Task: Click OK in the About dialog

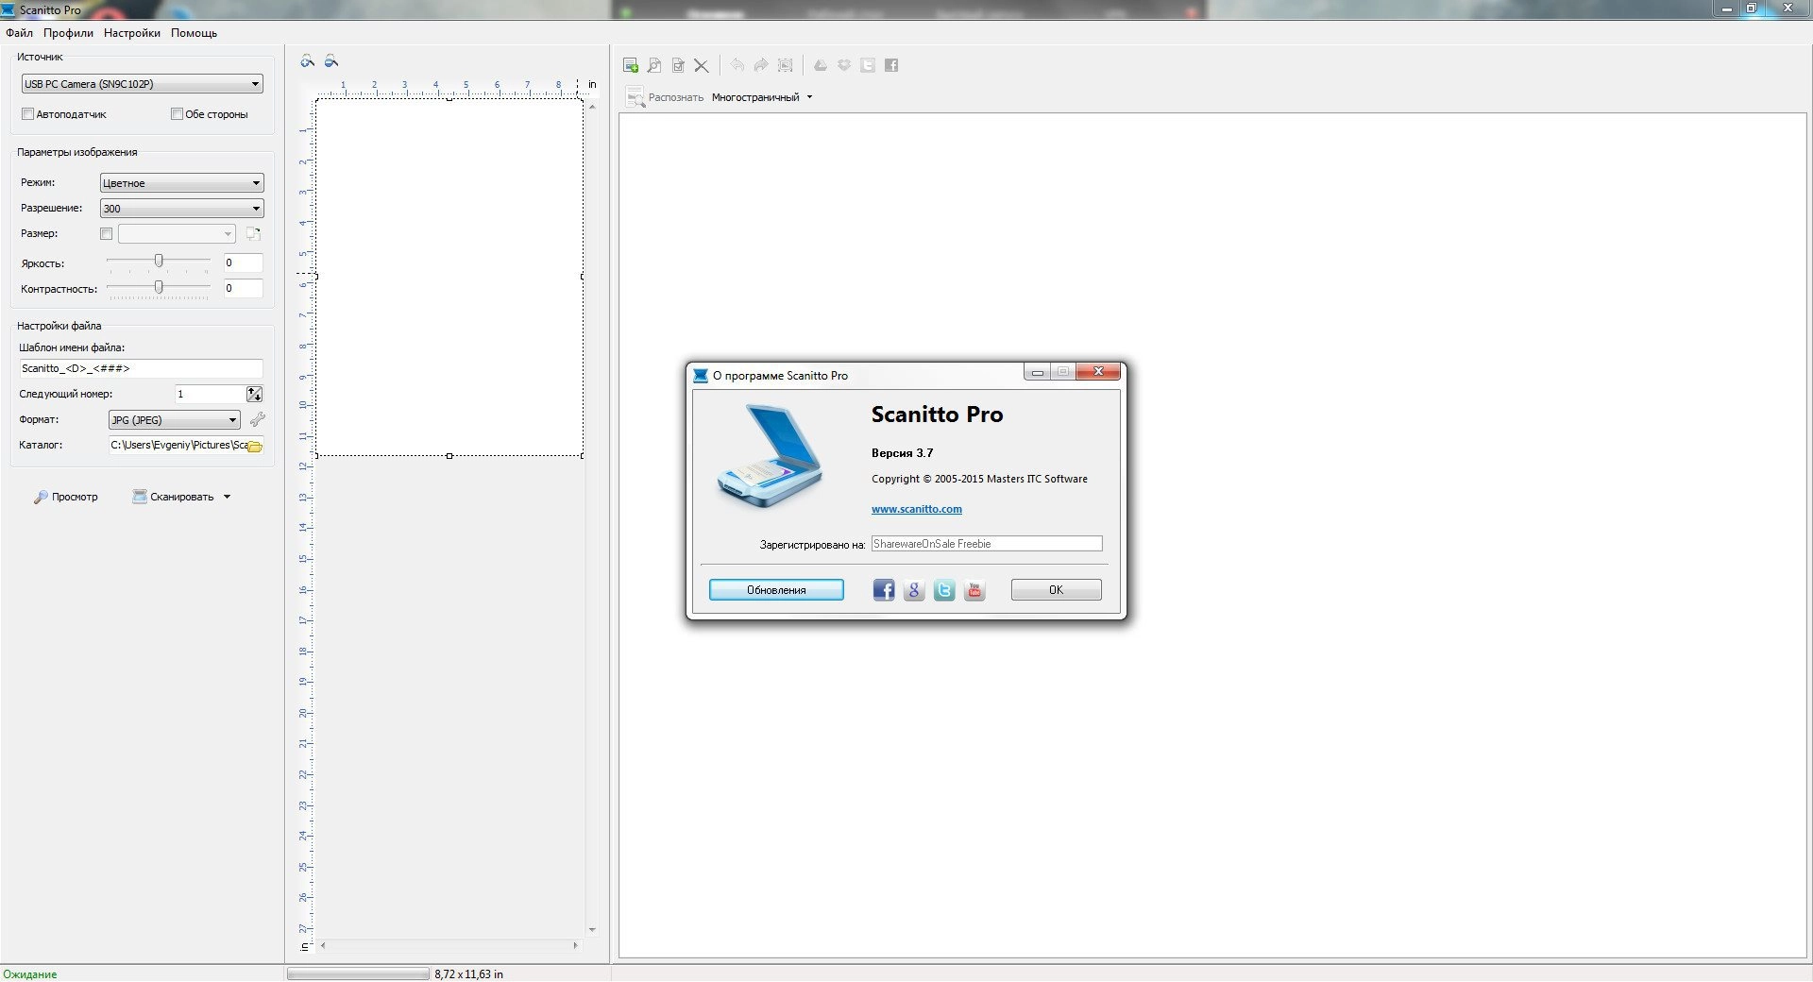Action: coord(1056,590)
